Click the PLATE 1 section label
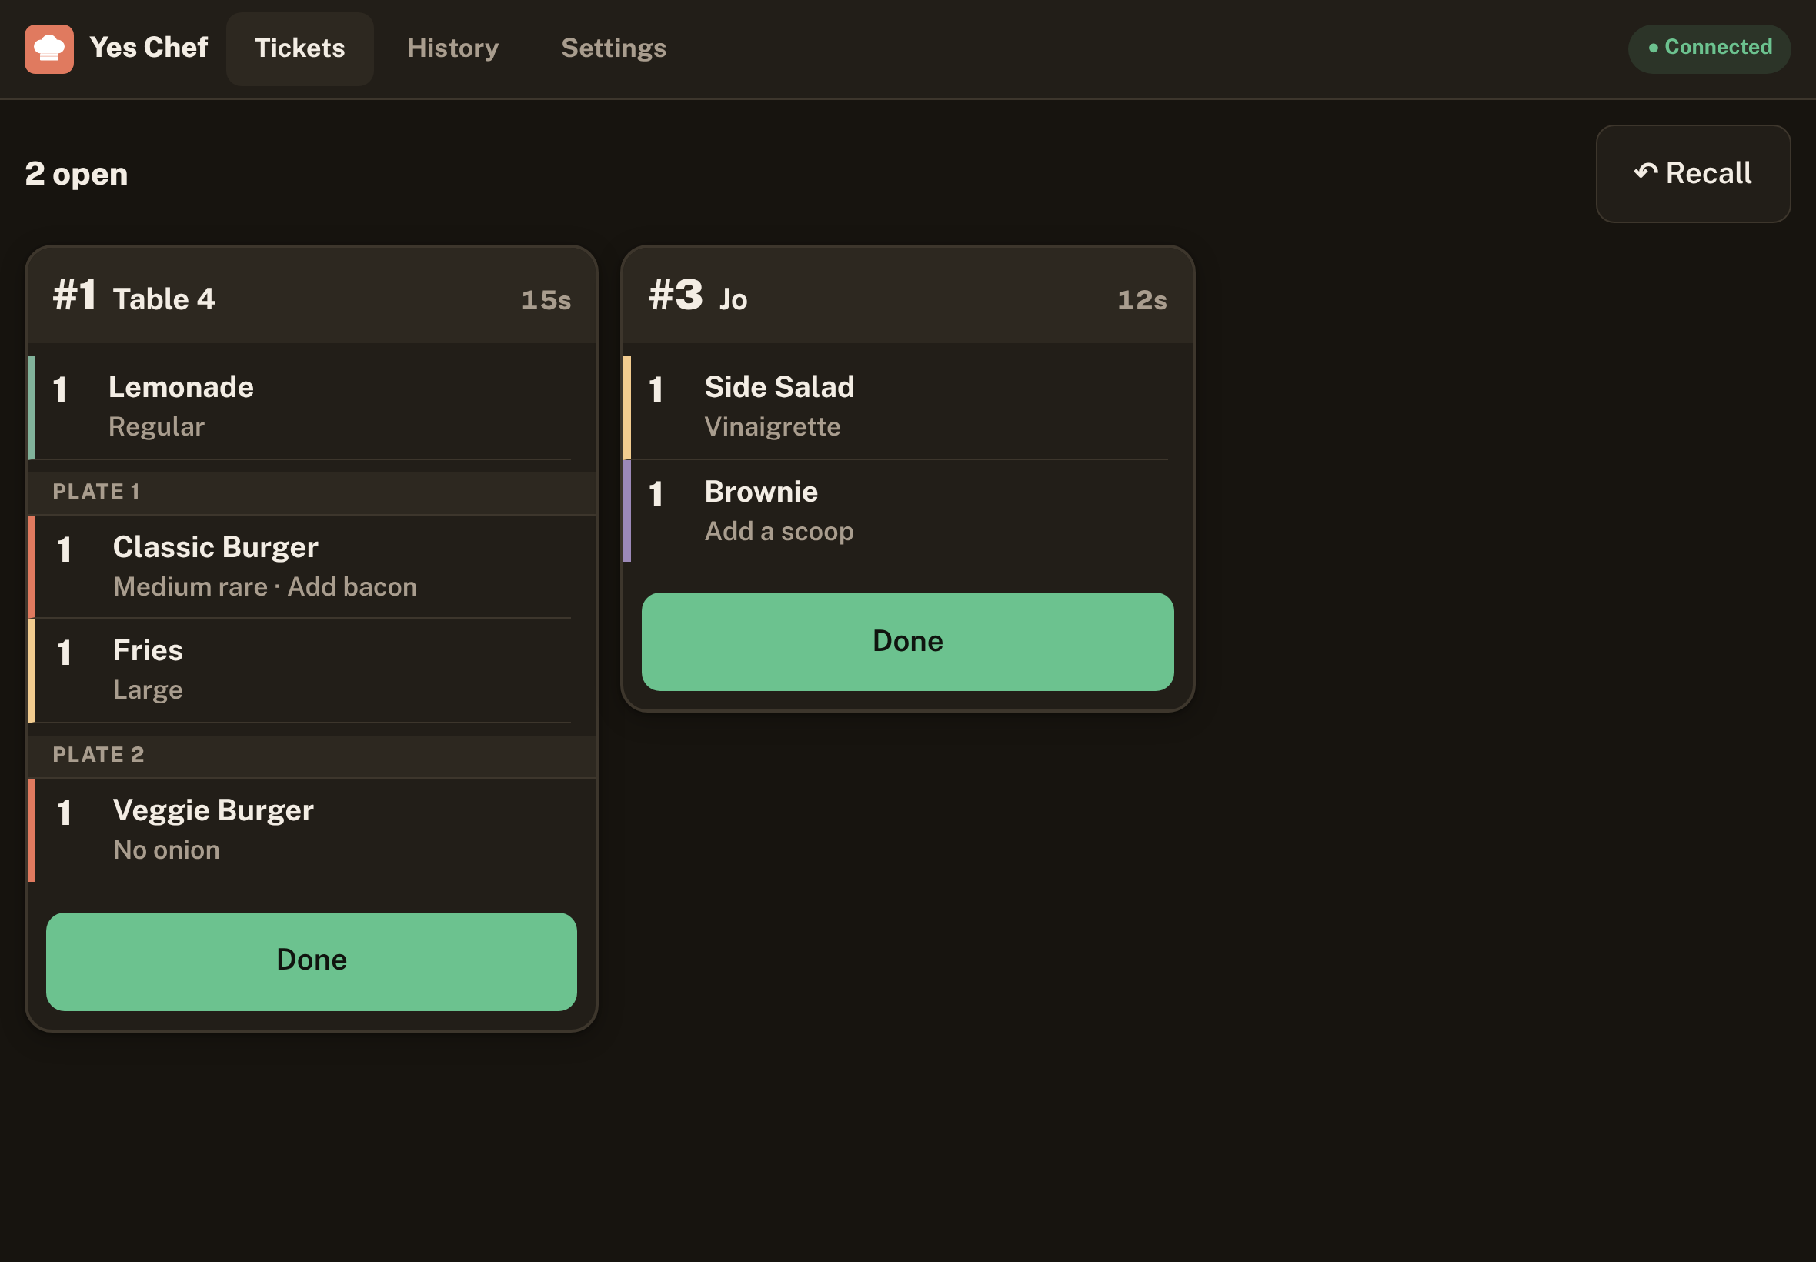This screenshot has width=1816, height=1262. (x=96, y=492)
